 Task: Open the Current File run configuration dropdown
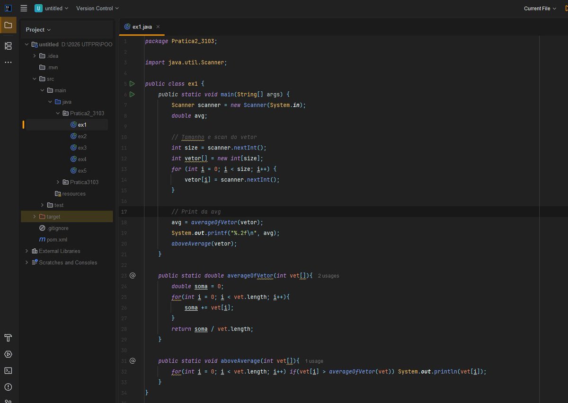540,8
